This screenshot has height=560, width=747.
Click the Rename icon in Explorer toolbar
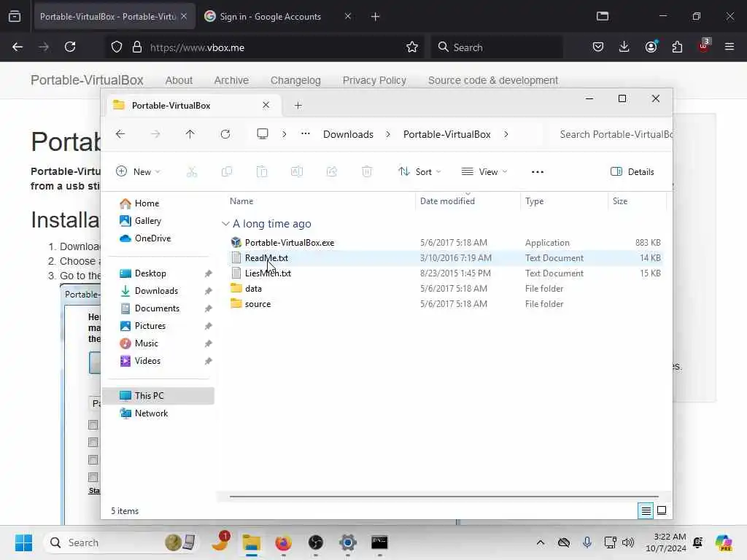[x=297, y=172]
